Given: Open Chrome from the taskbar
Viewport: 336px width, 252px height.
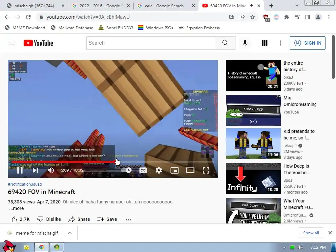Looking at the screenshot, I should (42, 247).
